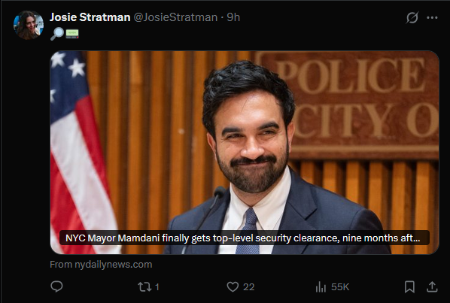Viewport: 450px width, 303px height.
Task: Open the article preview image of Mamdani
Action: coord(245,153)
